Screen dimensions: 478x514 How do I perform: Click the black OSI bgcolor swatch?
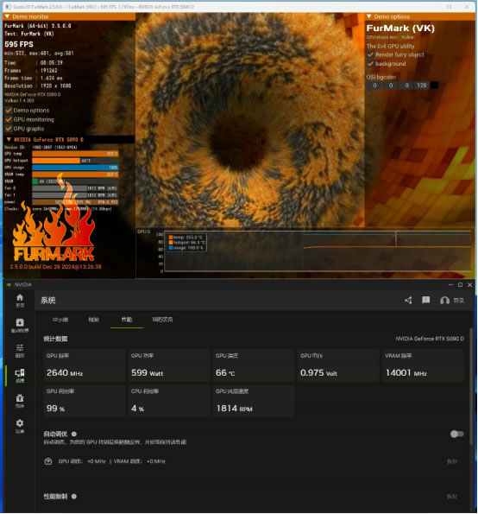434,86
